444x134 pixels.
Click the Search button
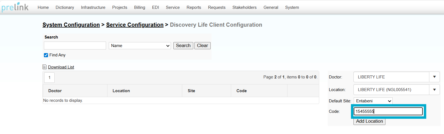click(183, 46)
